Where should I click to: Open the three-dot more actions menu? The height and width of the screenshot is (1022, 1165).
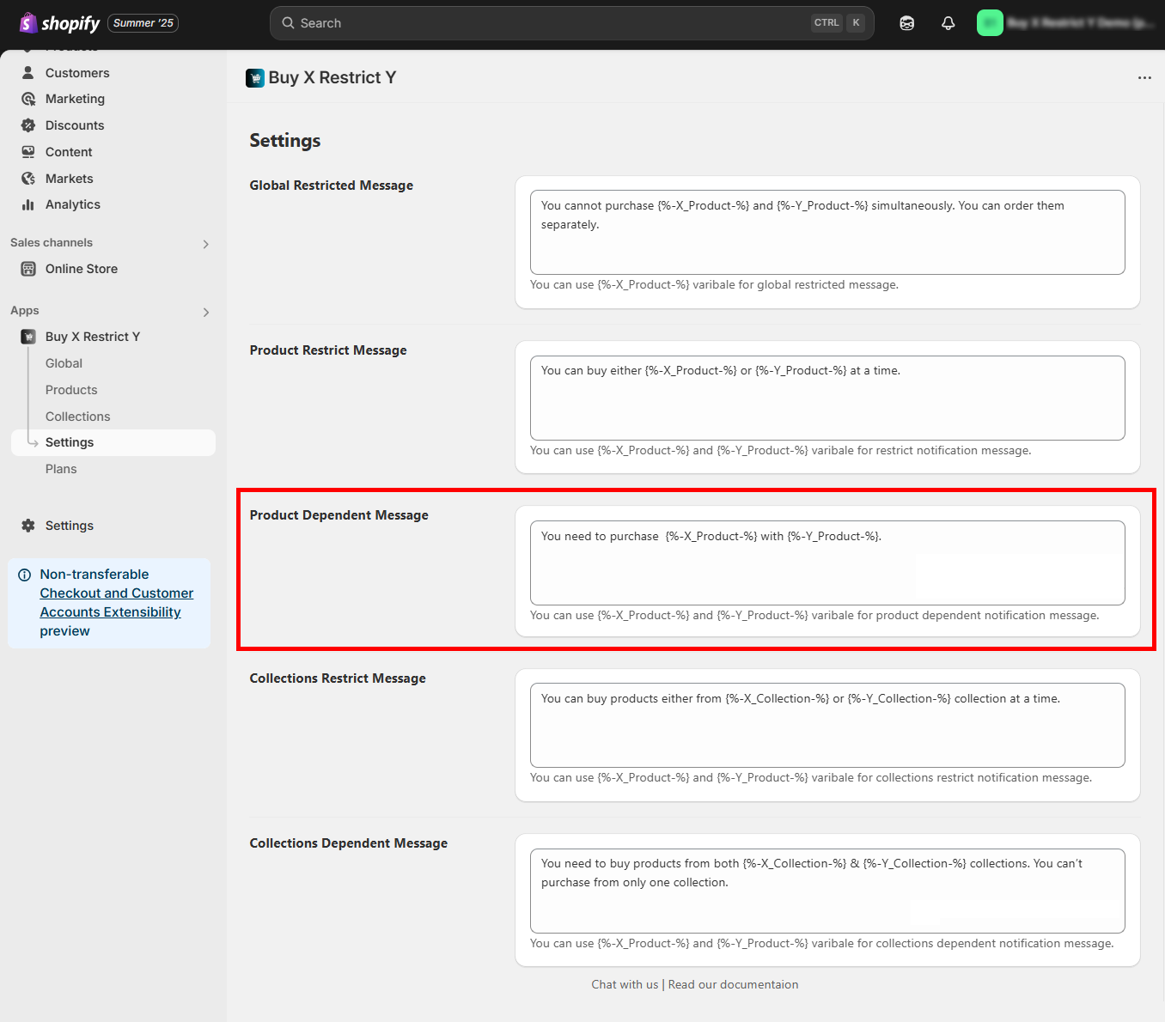1144,77
